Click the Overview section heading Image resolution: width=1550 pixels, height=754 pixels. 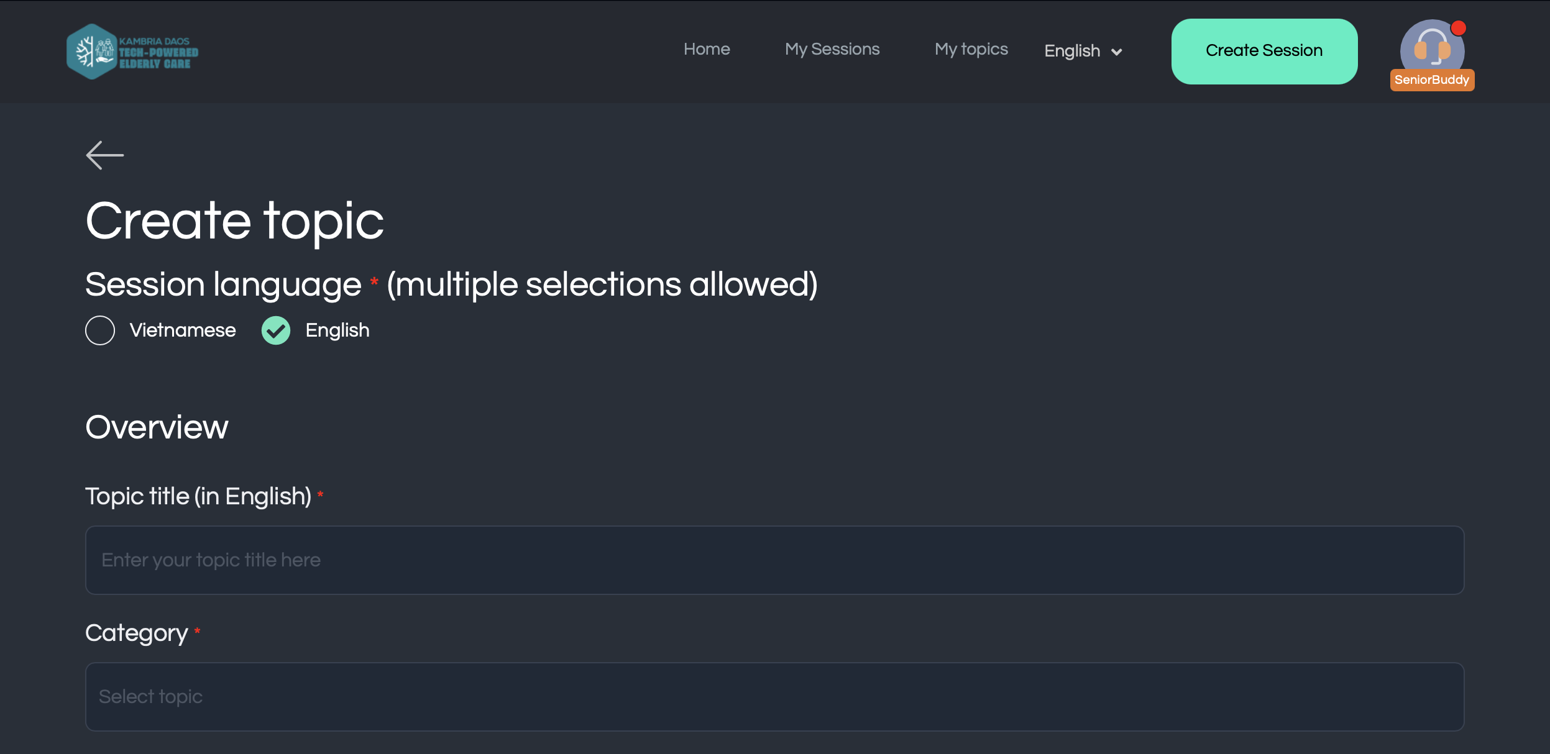(157, 427)
